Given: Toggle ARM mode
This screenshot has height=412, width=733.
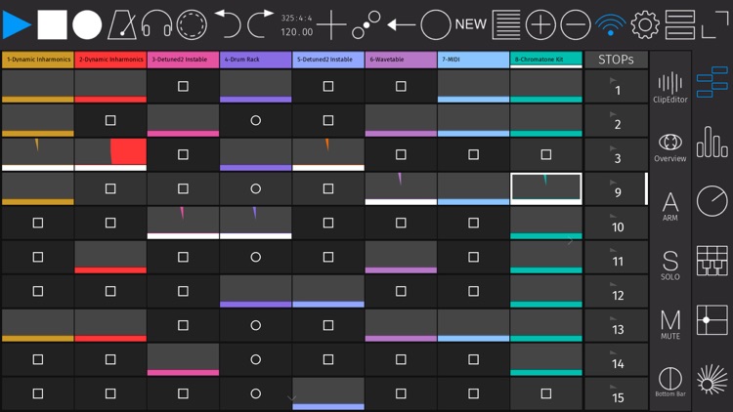Looking at the screenshot, I should pyautogui.click(x=670, y=207).
